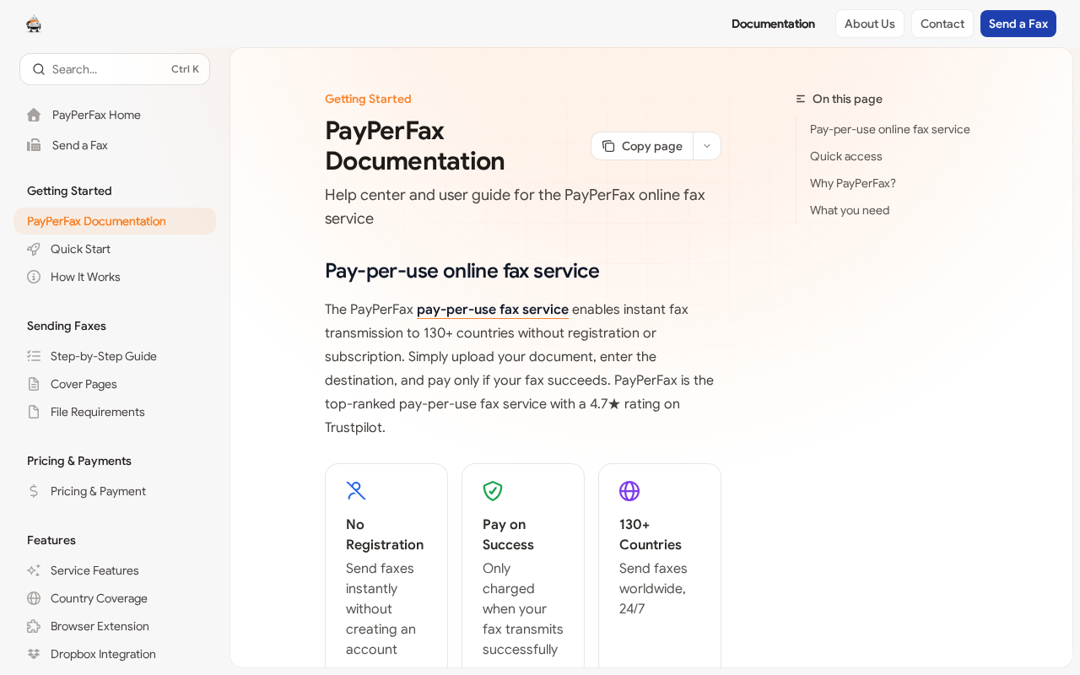Follow the pay-per-use fax service link
This screenshot has height=675, width=1080.
pos(493,310)
